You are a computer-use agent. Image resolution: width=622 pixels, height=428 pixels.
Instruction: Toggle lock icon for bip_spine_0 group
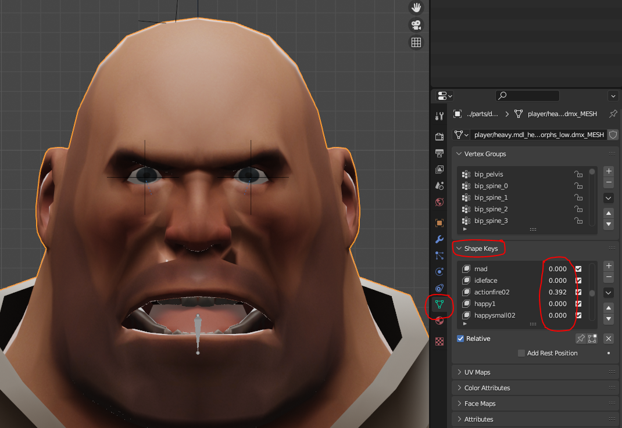(578, 185)
